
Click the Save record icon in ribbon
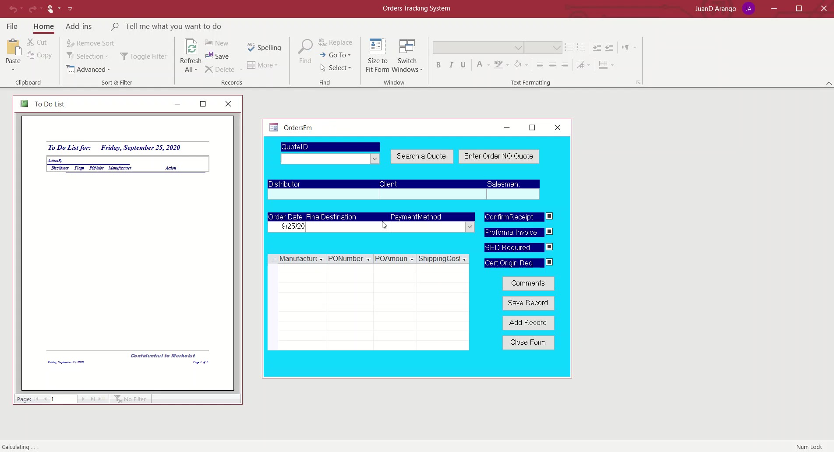click(x=209, y=56)
